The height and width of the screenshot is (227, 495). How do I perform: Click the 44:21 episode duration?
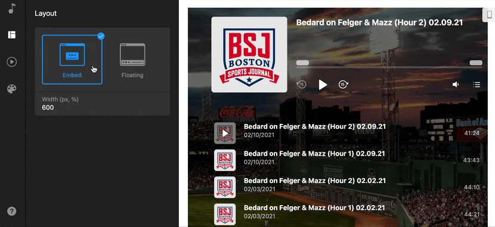tap(472, 214)
